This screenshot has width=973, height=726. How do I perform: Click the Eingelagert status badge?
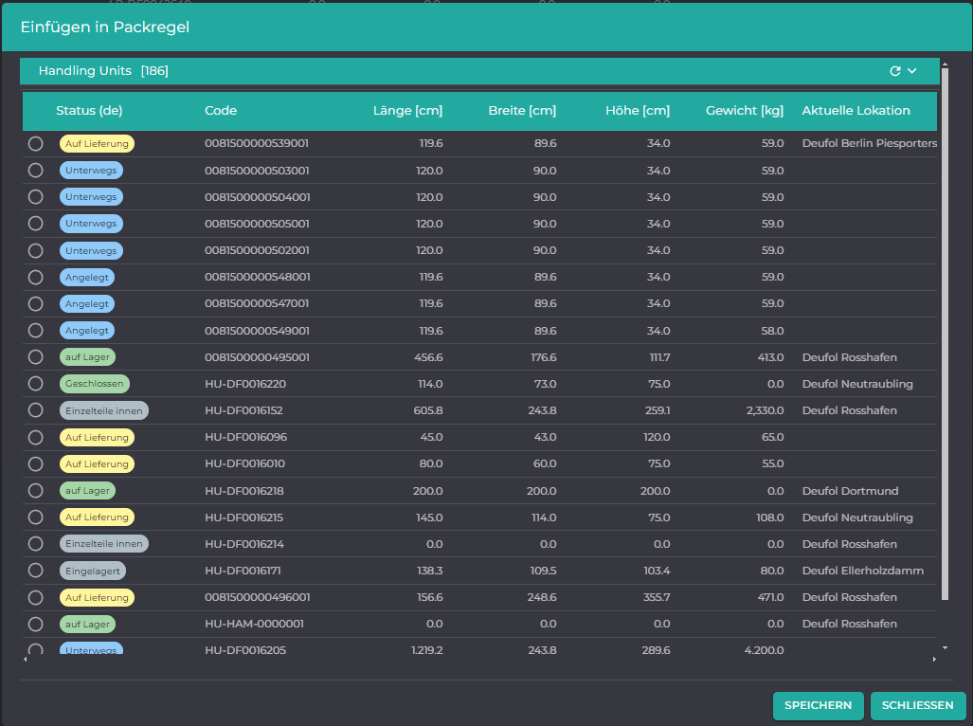[x=93, y=571]
